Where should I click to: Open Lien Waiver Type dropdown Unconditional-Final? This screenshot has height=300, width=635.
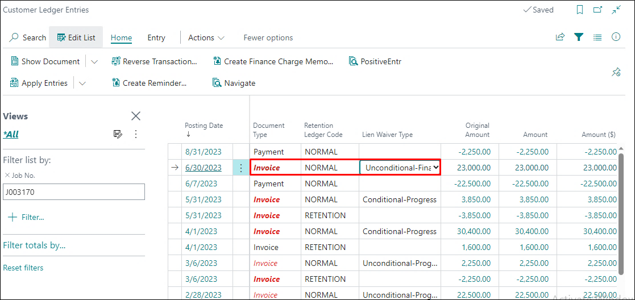click(435, 168)
